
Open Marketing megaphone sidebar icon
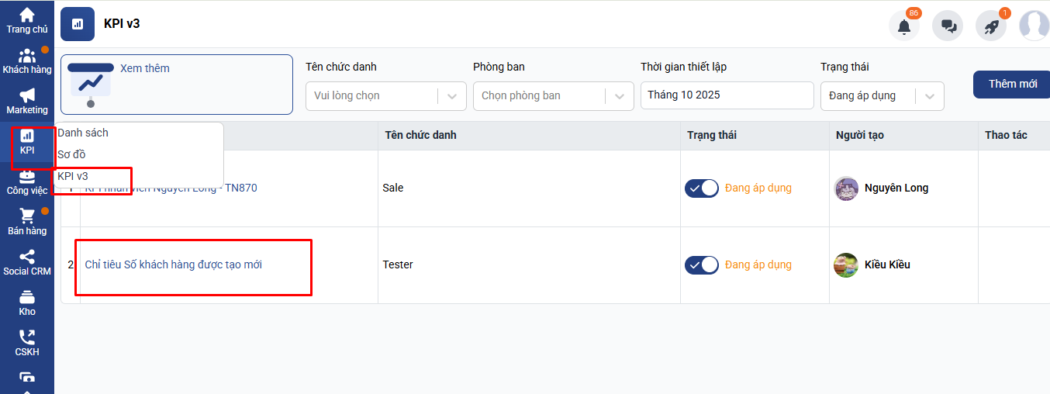27,96
